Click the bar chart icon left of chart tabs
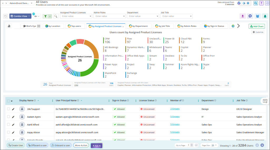Image resolution: width=270 pixels, height=150 pixels. pyautogui.click(x=9, y=26)
